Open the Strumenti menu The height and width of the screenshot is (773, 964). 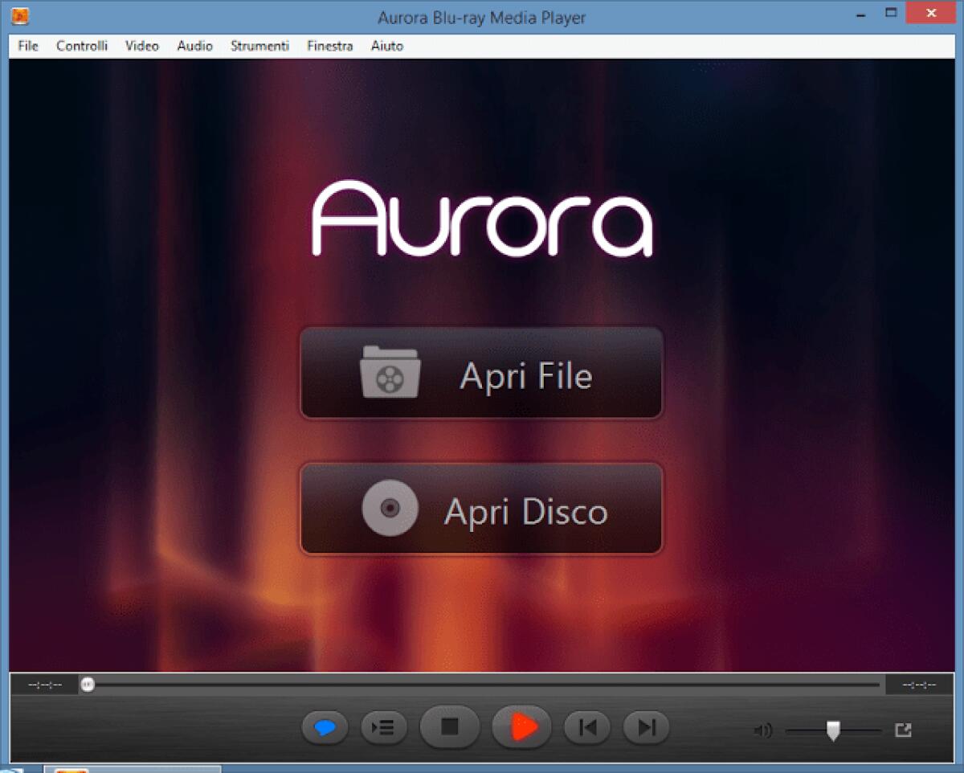point(259,46)
